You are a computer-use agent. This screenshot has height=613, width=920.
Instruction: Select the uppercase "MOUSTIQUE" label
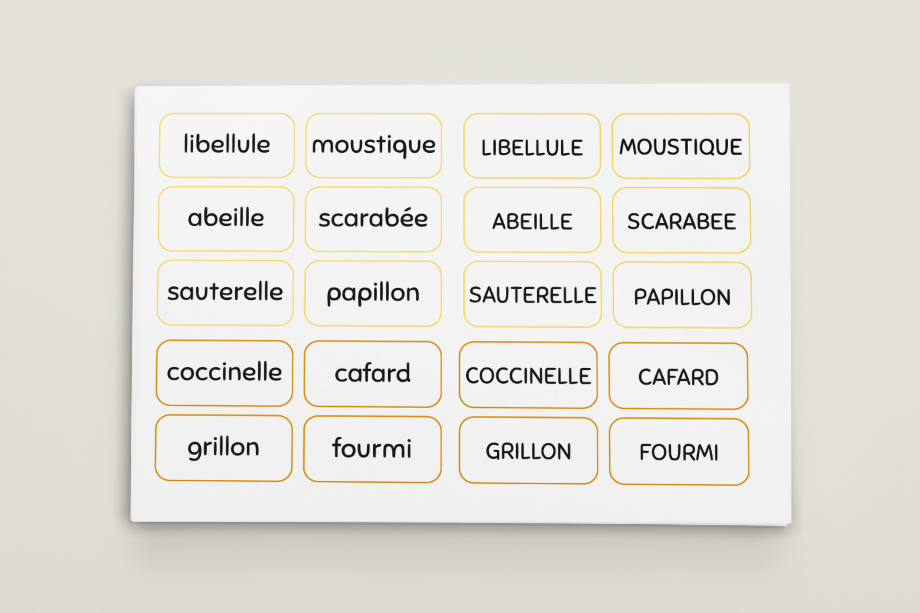coord(681,146)
